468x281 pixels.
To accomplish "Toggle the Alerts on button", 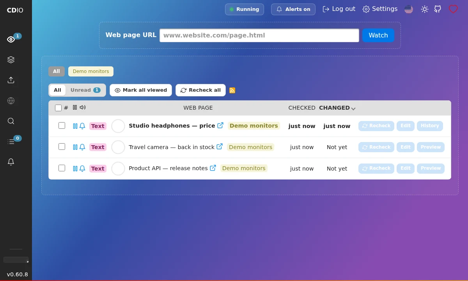I will coord(293,9).
